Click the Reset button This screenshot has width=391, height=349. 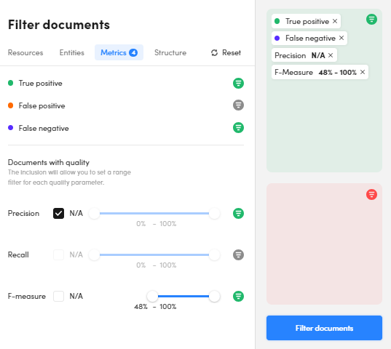point(226,52)
